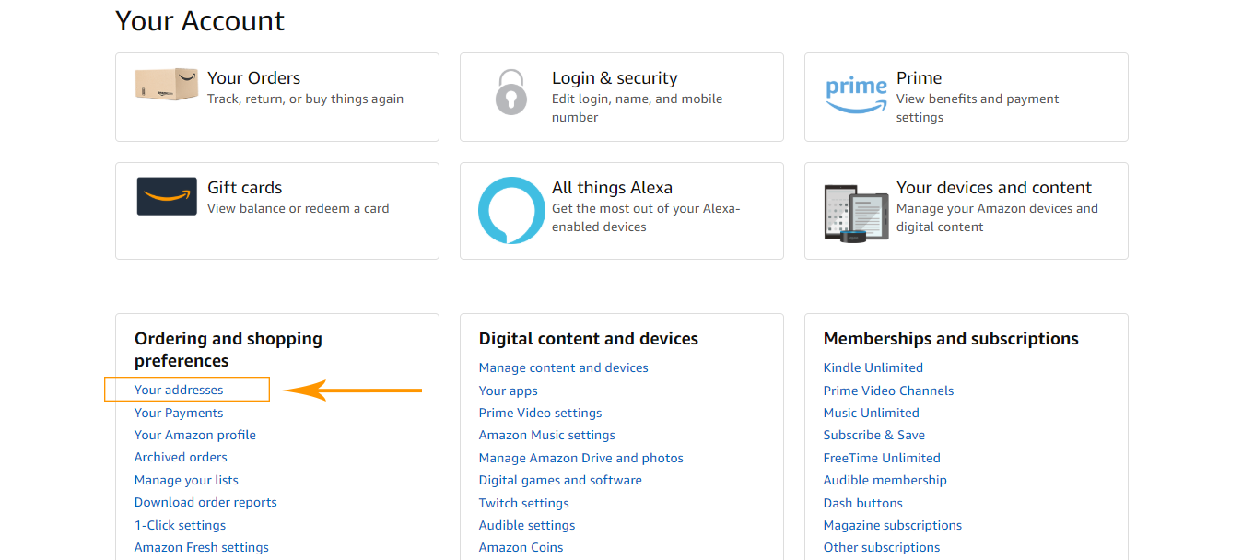Open Twitch settings link

[x=524, y=503]
